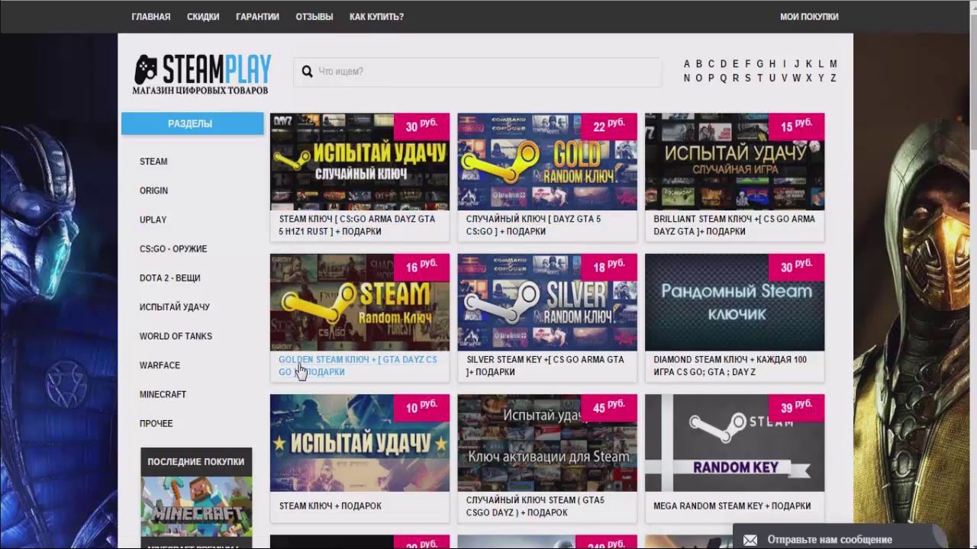The image size is (977, 549).
Task: Filter by letter W
Action: point(796,78)
